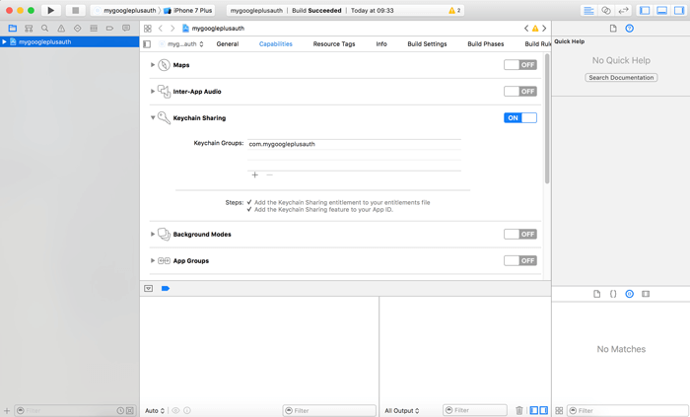Open the target selector myg...auth popup
The height and width of the screenshot is (417, 690).
coord(181,44)
